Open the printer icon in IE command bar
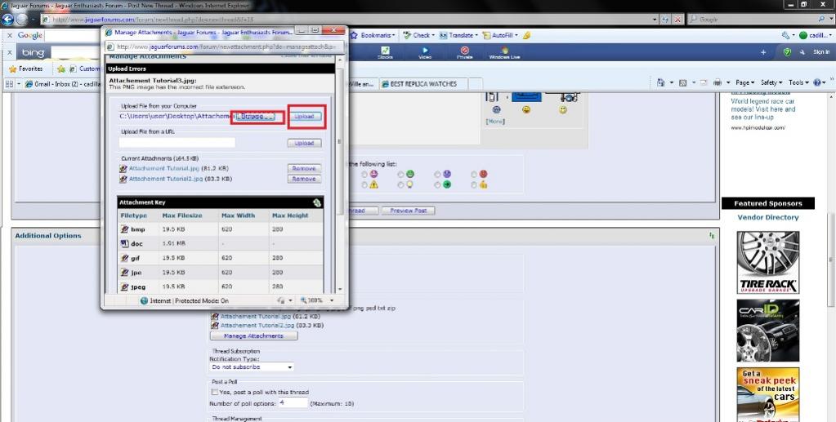836x422 pixels. click(x=718, y=82)
